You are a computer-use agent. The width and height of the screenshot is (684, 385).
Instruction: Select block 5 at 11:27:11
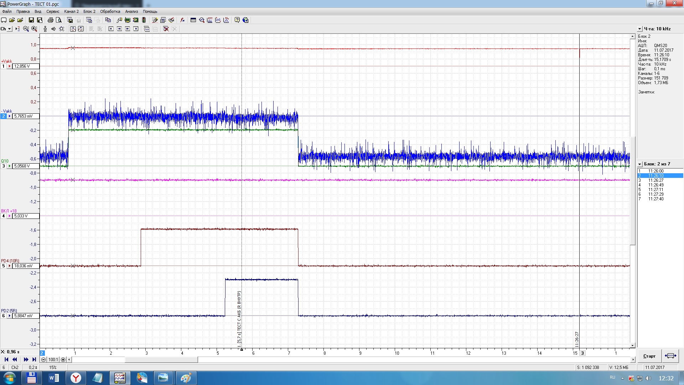pyautogui.click(x=655, y=190)
